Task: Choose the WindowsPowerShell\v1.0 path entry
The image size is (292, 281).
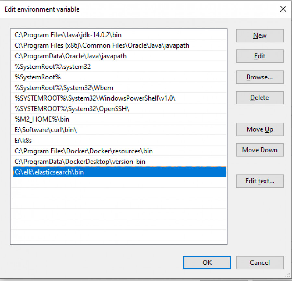Action: click(95, 98)
